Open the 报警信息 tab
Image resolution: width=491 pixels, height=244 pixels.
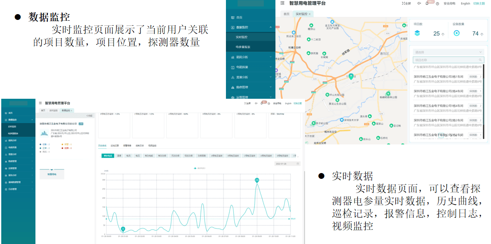[x=127, y=146]
